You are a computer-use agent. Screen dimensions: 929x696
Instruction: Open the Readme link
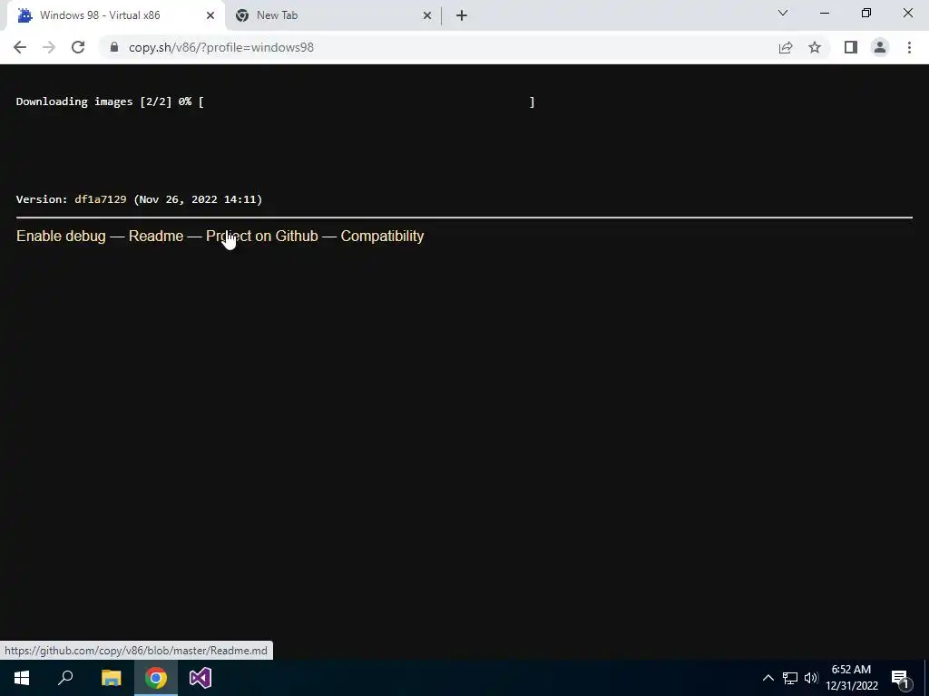coord(156,236)
